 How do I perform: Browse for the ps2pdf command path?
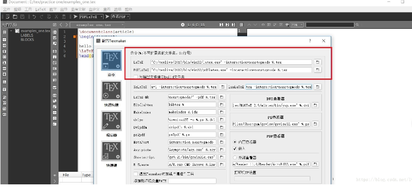click(x=222, y=135)
